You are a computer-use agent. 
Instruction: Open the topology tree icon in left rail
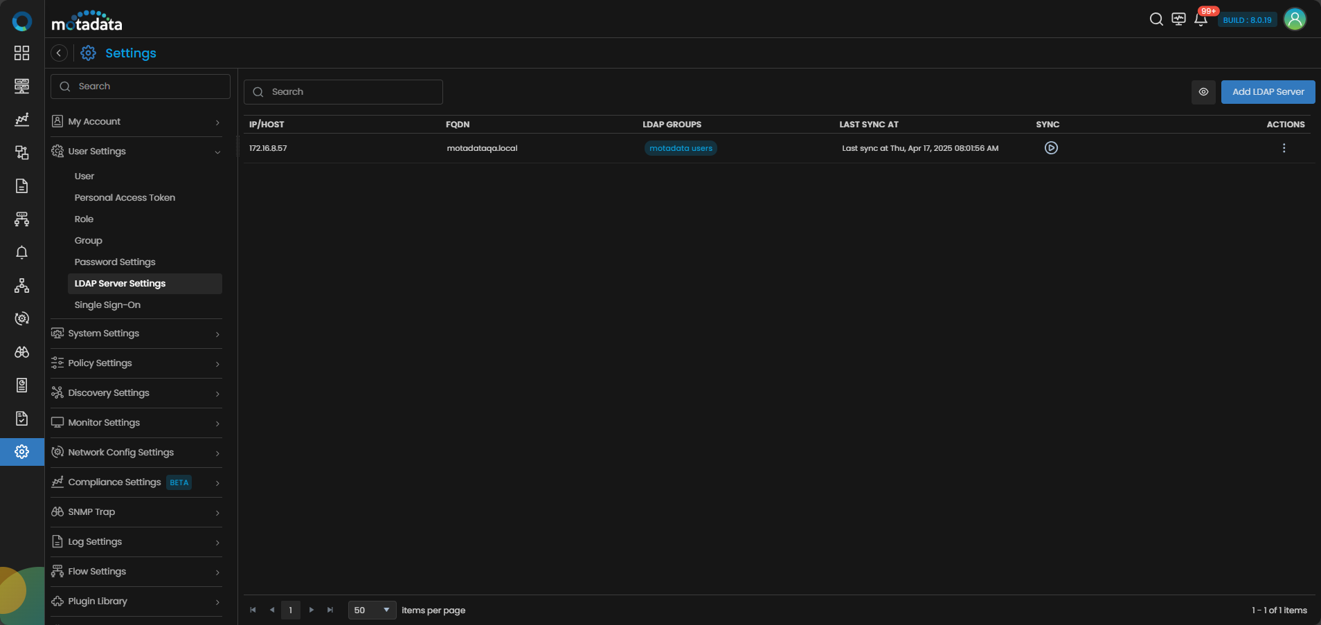22,219
